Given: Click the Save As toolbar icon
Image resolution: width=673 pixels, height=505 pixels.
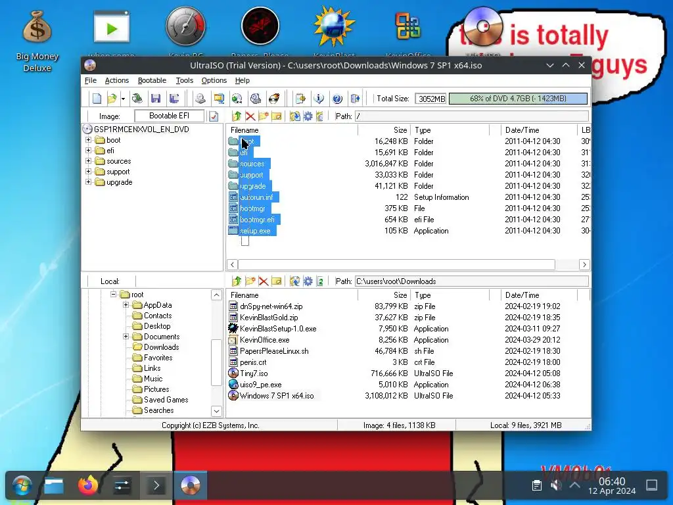Looking at the screenshot, I should click(x=174, y=99).
